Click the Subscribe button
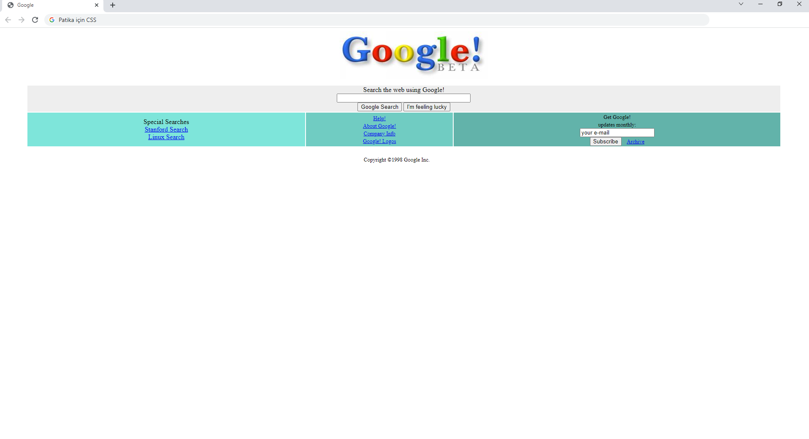 coord(605,141)
